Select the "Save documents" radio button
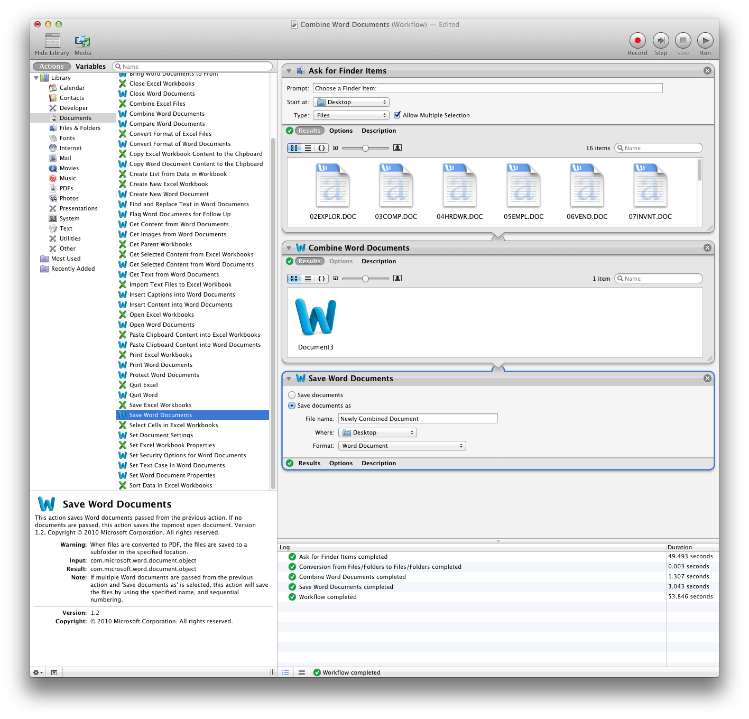 292,395
